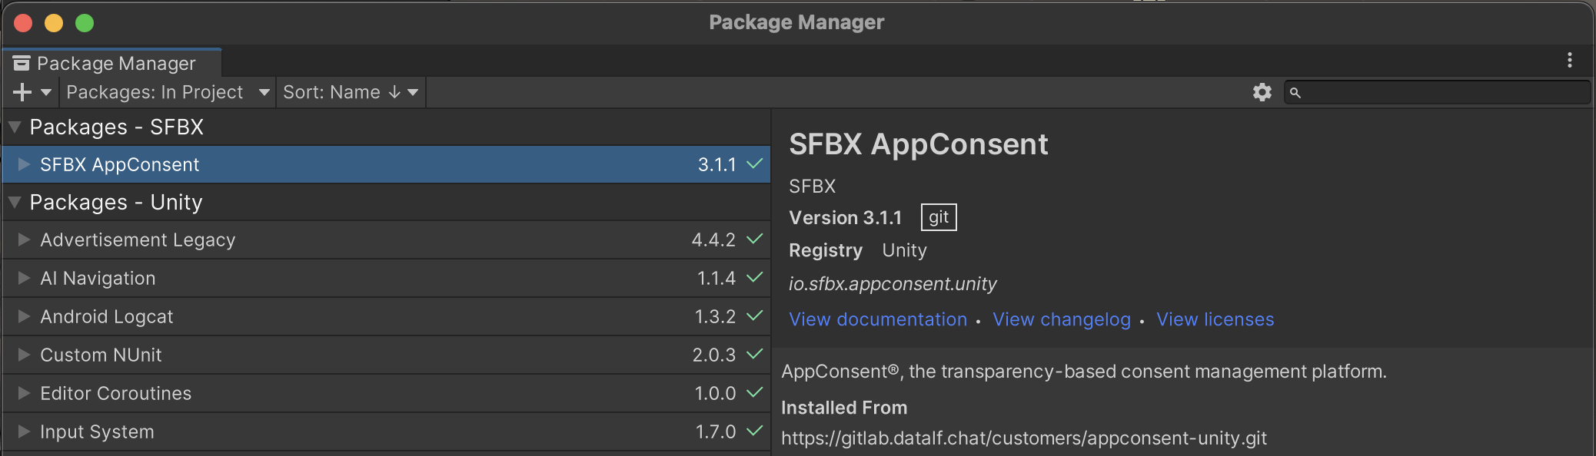Select the Package Manager tab

click(x=112, y=63)
